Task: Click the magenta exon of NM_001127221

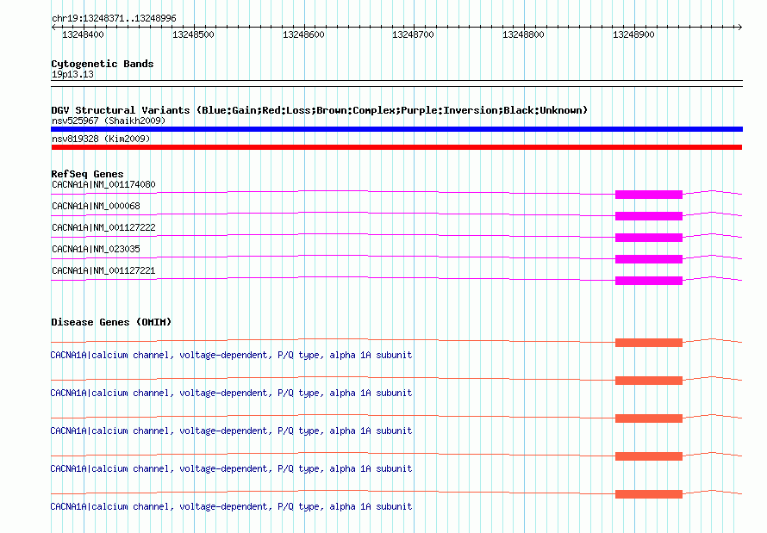Action: click(649, 281)
